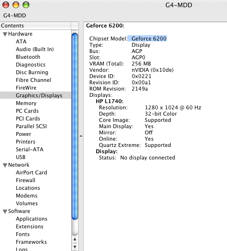Image resolution: width=227 pixels, height=251 pixels.
Task: Click the pane divider handle
Action: pos(81,136)
